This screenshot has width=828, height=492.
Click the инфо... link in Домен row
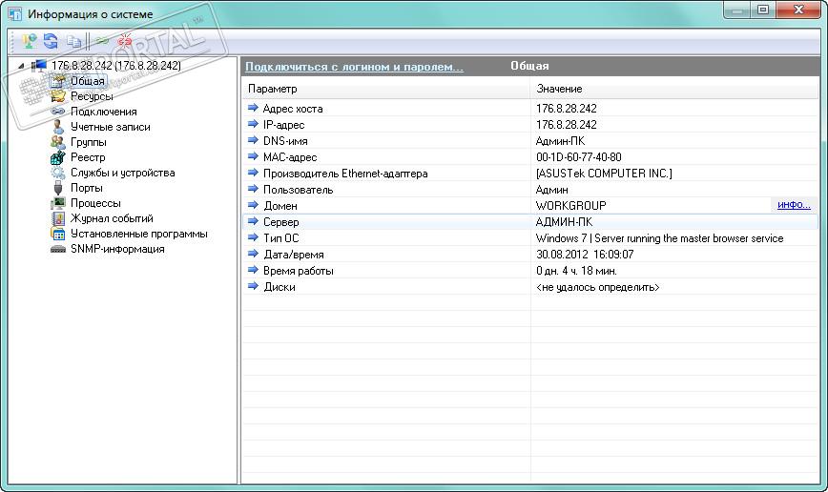tap(794, 205)
